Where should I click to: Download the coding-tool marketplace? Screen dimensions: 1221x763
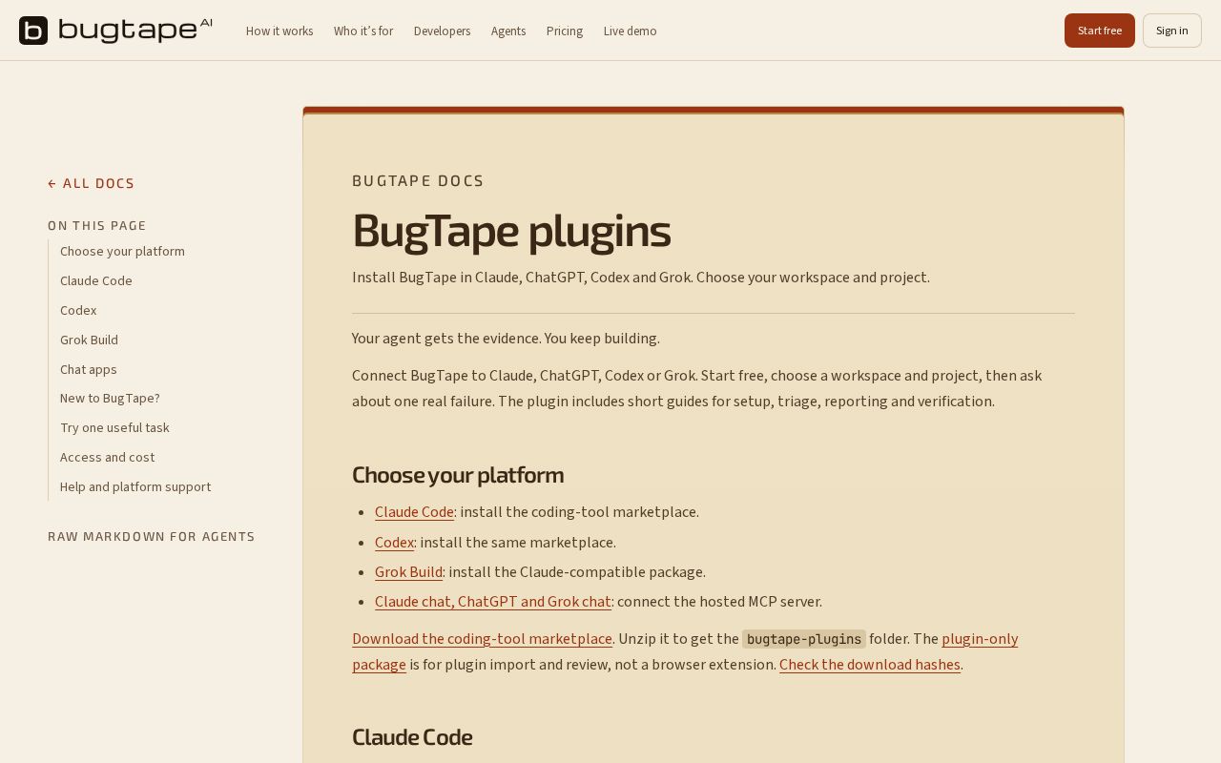[x=482, y=639]
